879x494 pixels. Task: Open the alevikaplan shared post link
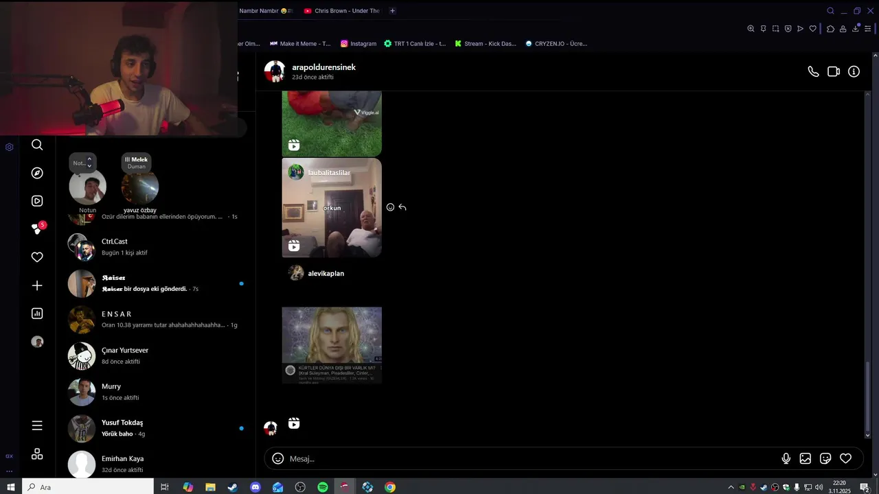(x=326, y=273)
